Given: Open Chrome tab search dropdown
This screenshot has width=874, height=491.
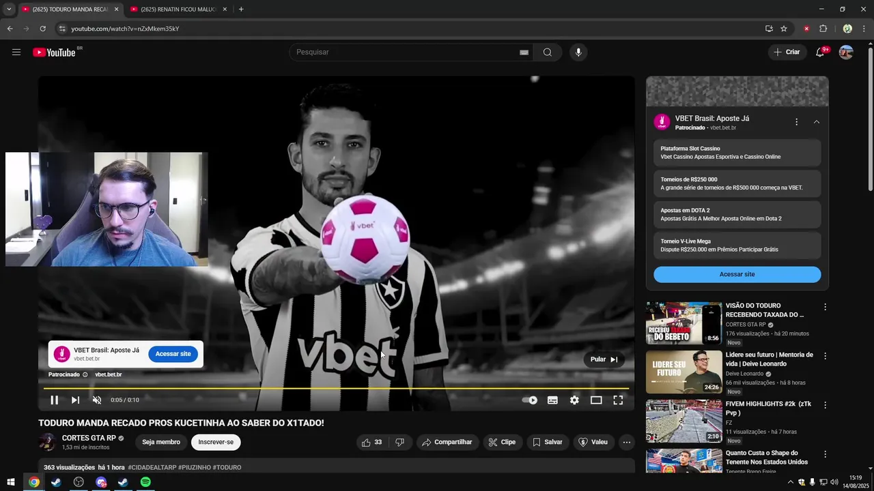Looking at the screenshot, I should (x=9, y=10).
